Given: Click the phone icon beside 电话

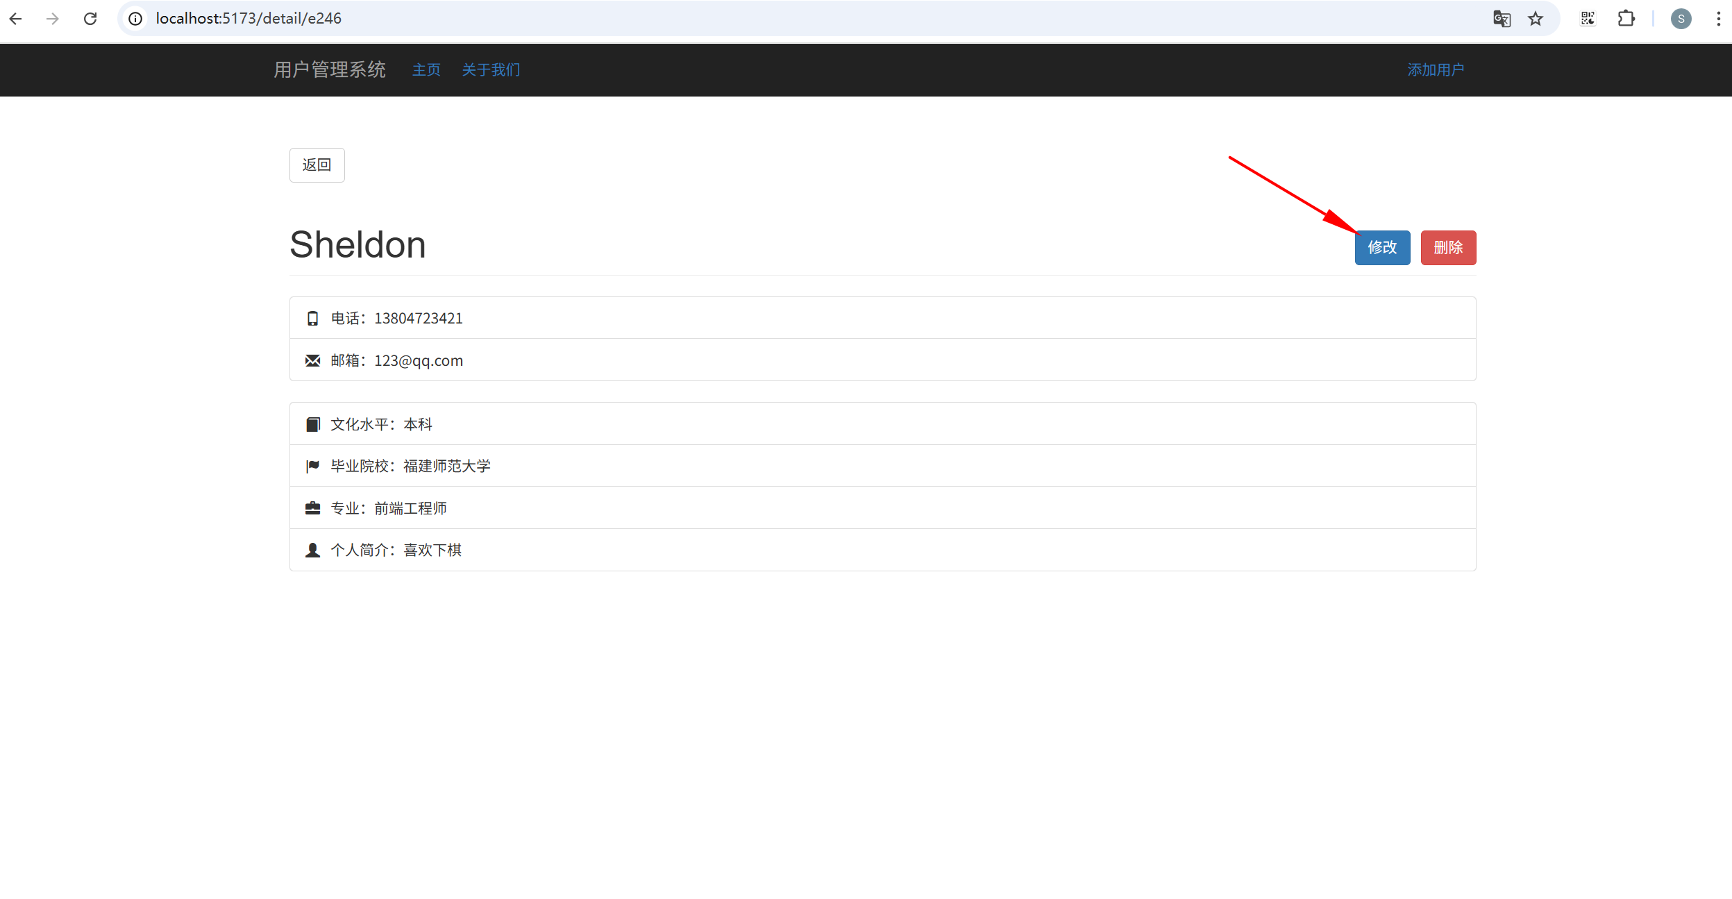Looking at the screenshot, I should click(x=312, y=319).
